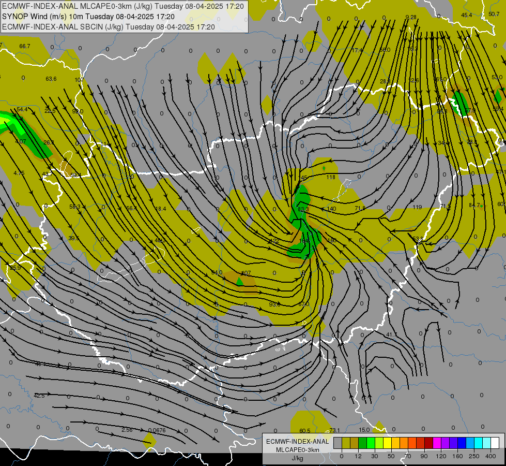Click the 250 tick on the legend scale
The width and height of the screenshot is (506, 466).
(474, 456)
